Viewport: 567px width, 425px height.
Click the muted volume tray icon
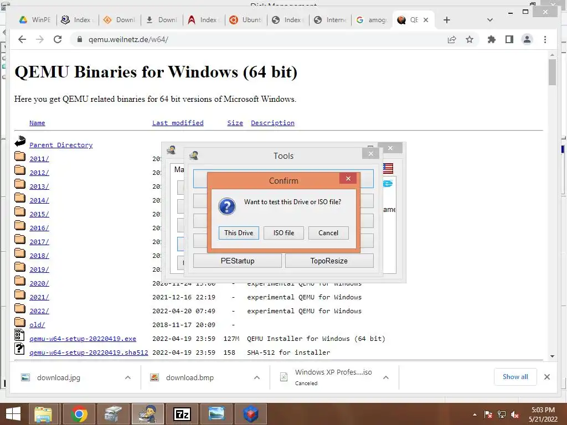pyautogui.click(x=515, y=414)
